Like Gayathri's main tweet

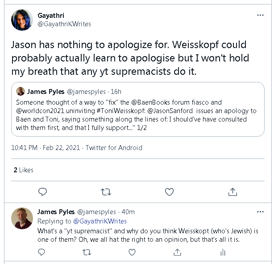169,192
